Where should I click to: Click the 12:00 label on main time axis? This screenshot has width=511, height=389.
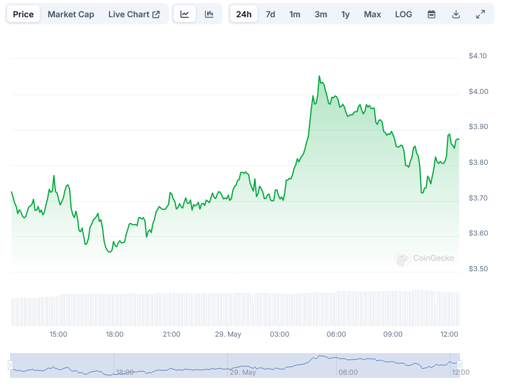tap(449, 334)
